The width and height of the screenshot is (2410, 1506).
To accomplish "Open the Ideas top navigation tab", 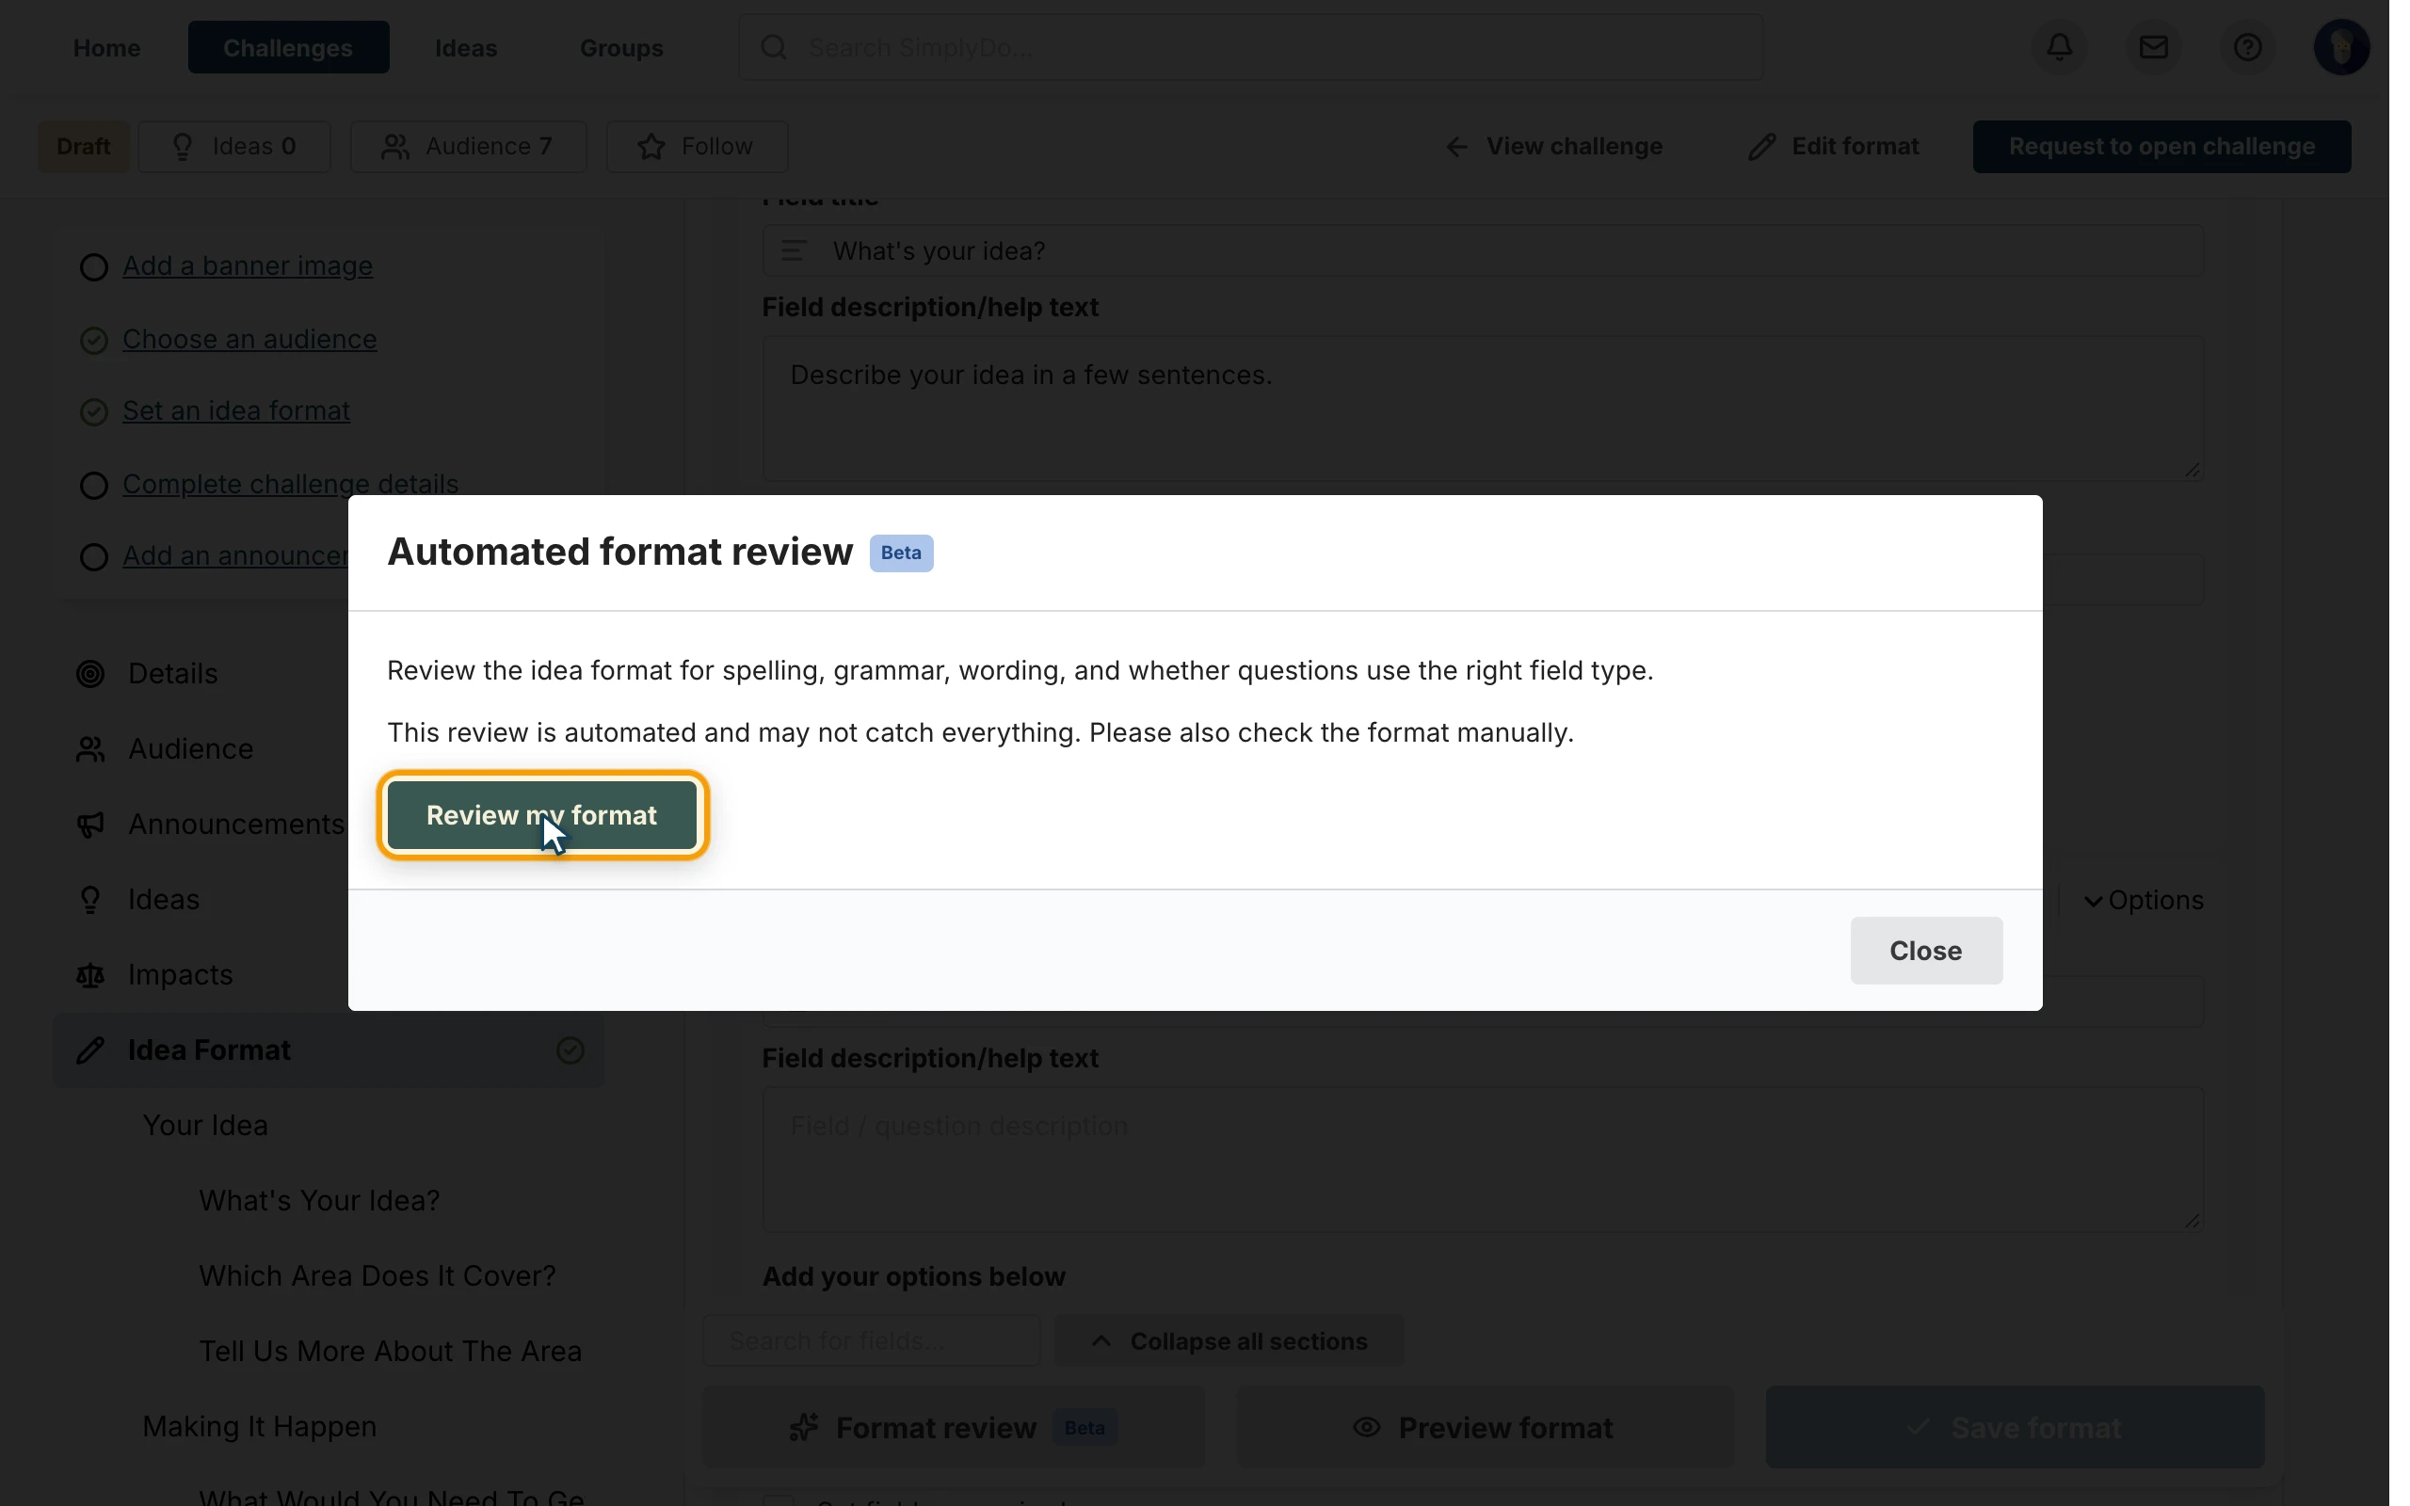I will (x=465, y=47).
